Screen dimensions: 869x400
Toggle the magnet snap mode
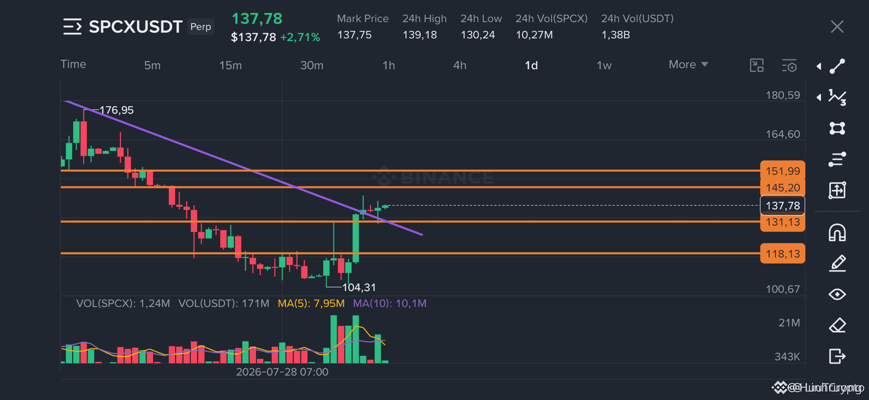(837, 232)
